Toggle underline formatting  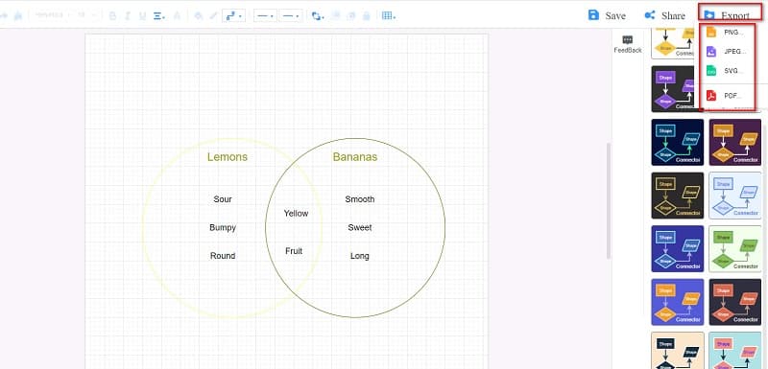point(143,15)
